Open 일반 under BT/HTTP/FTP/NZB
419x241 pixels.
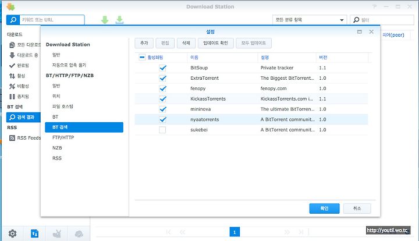point(56,86)
